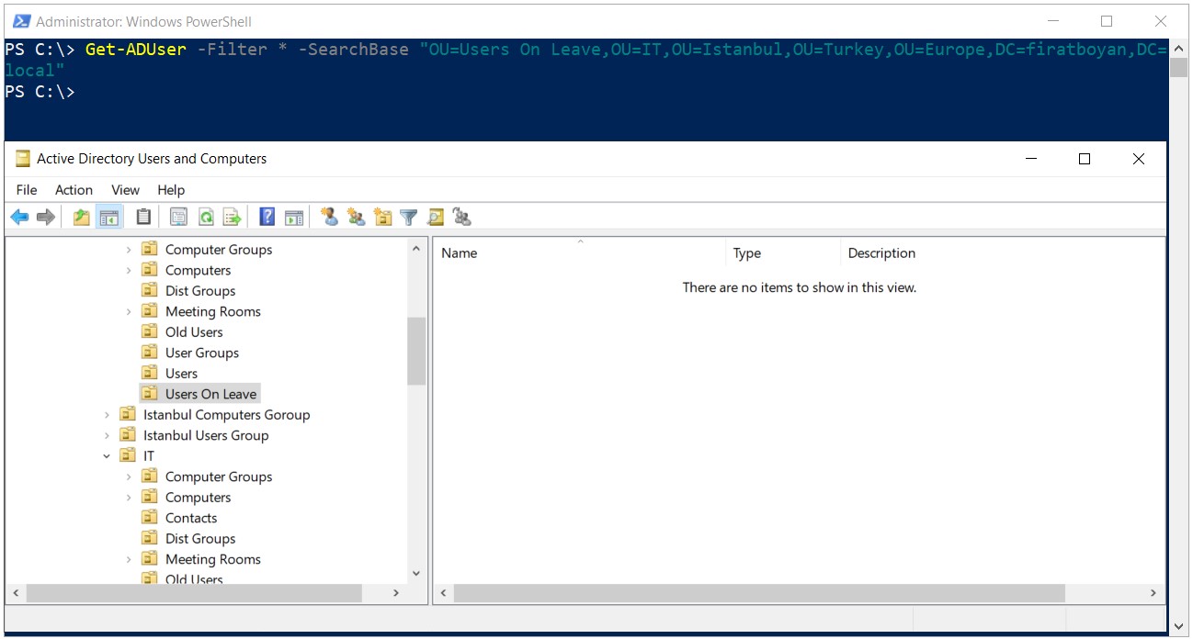Open Properties from the toolbar
The height and width of the screenshot is (639, 1193).
[178, 218]
